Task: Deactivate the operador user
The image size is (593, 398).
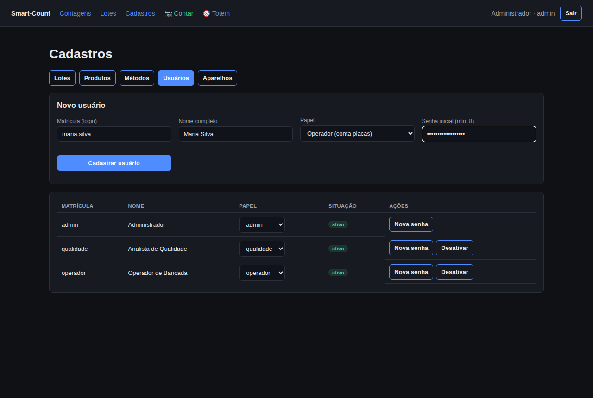Action: 454,272
